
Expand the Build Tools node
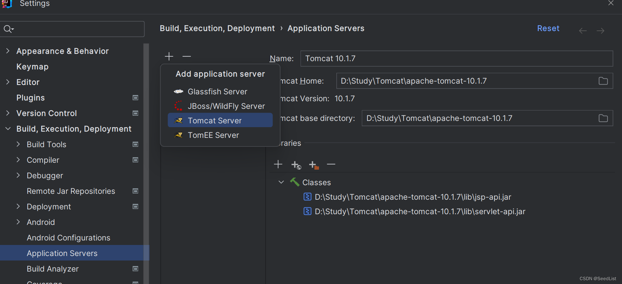[18, 144]
